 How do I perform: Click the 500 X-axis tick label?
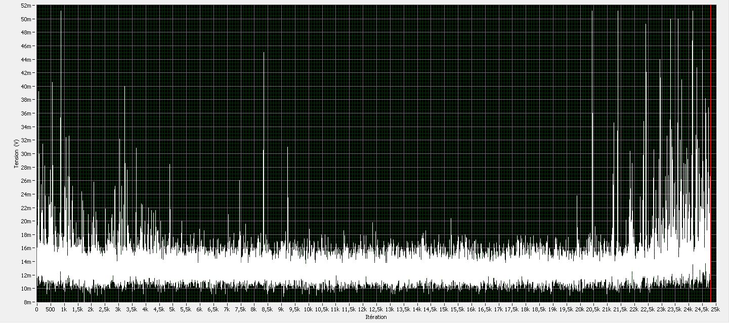pyautogui.click(x=50, y=309)
